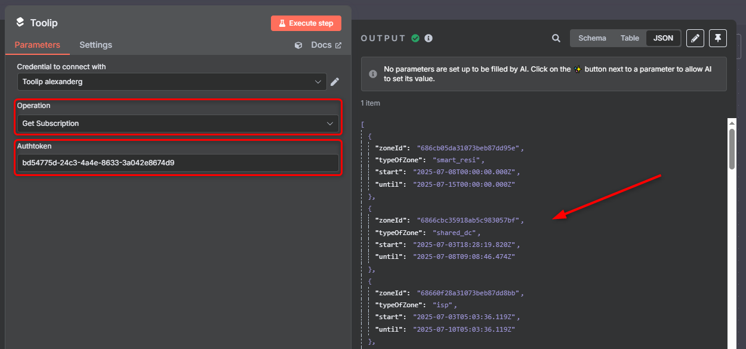
Task: Click the Authtoken input field
Action: (x=178, y=163)
